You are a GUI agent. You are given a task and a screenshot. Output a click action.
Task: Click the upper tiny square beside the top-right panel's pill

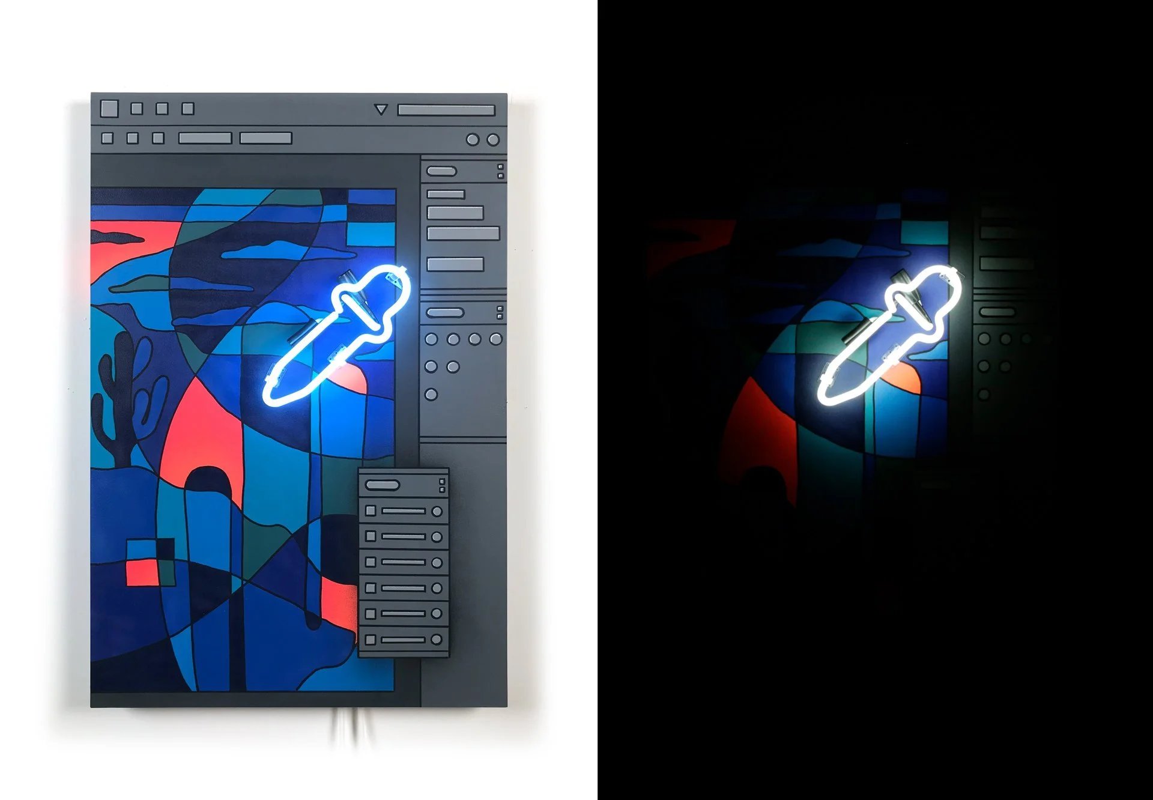[x=501, y=167]
